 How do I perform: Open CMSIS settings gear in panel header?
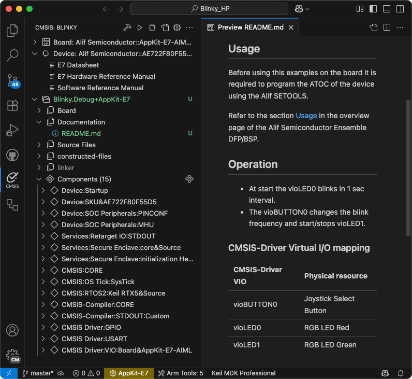point(177,27)
